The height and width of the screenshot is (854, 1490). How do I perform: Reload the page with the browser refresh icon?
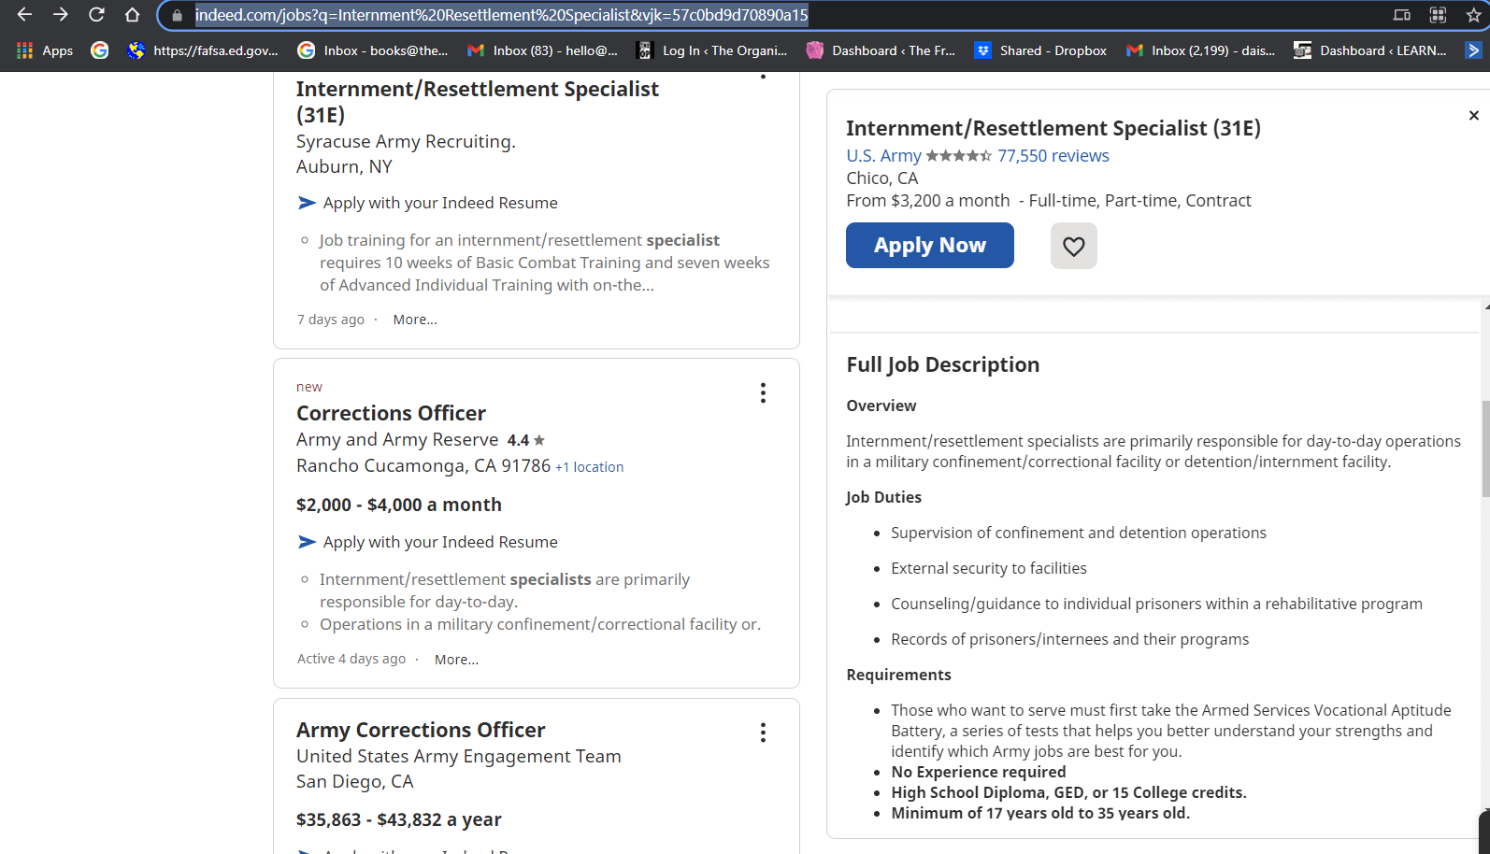click(x=96, y=15)
